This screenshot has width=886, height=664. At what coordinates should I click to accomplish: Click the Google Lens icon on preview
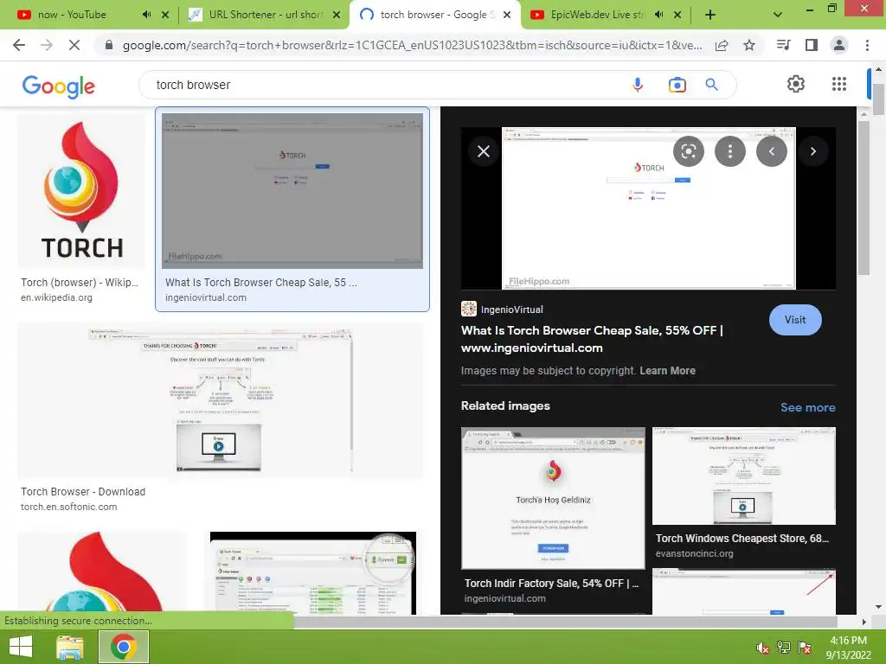click(x=688, y=151)
